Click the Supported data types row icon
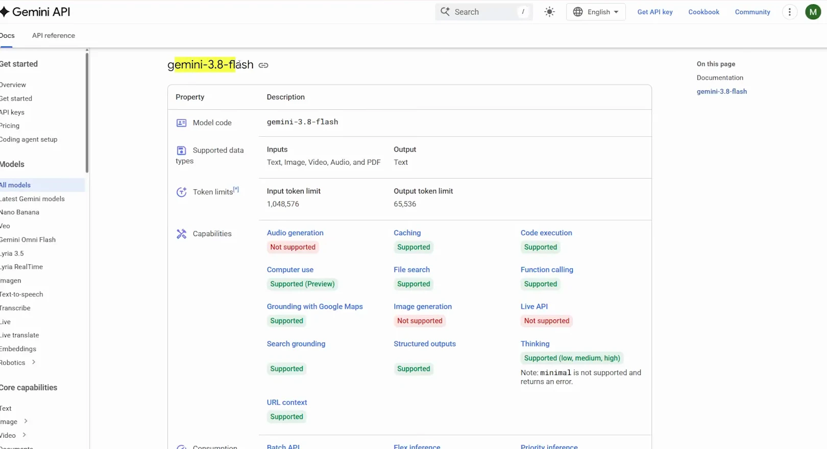This screenshot has height=449, width=827. point(181,151)
